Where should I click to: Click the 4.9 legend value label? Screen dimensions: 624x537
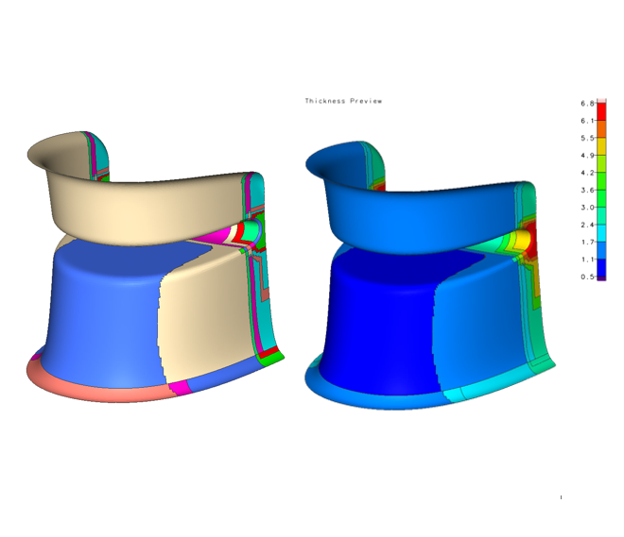586,155
